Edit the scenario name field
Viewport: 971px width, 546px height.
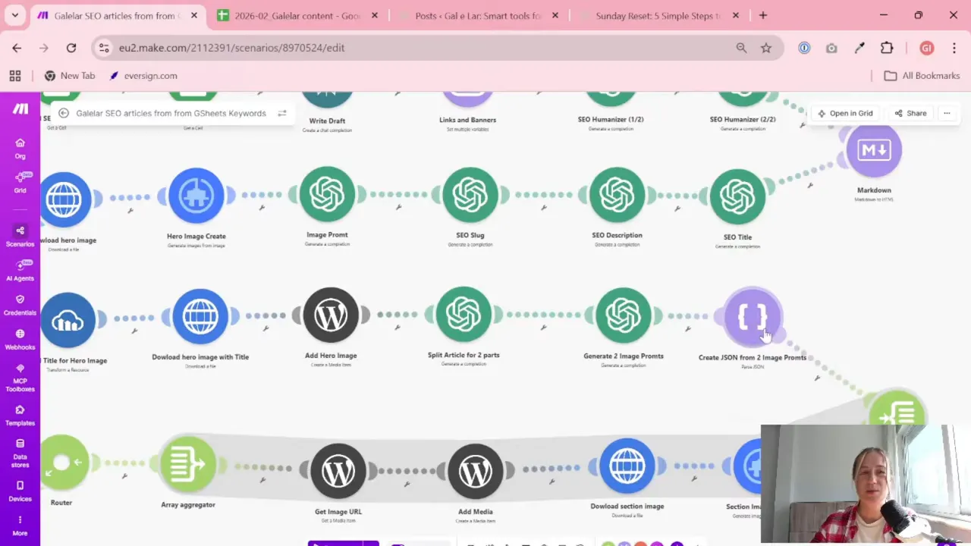171,113
